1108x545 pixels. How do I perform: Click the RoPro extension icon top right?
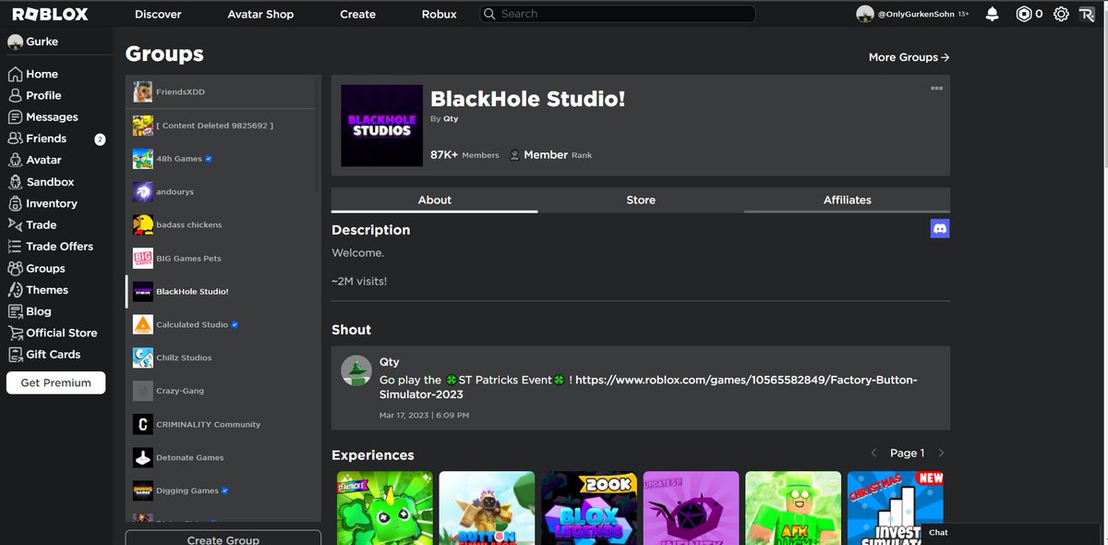coord(1087,14)
